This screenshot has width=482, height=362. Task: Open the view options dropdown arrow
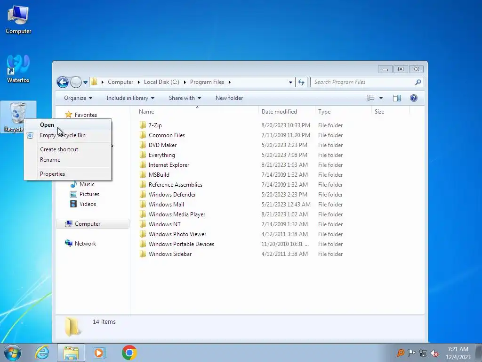(381, 98)
